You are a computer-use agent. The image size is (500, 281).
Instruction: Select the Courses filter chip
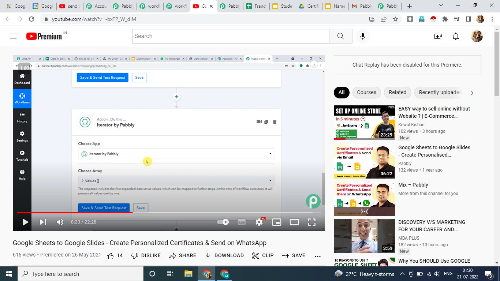coord(366,93)
